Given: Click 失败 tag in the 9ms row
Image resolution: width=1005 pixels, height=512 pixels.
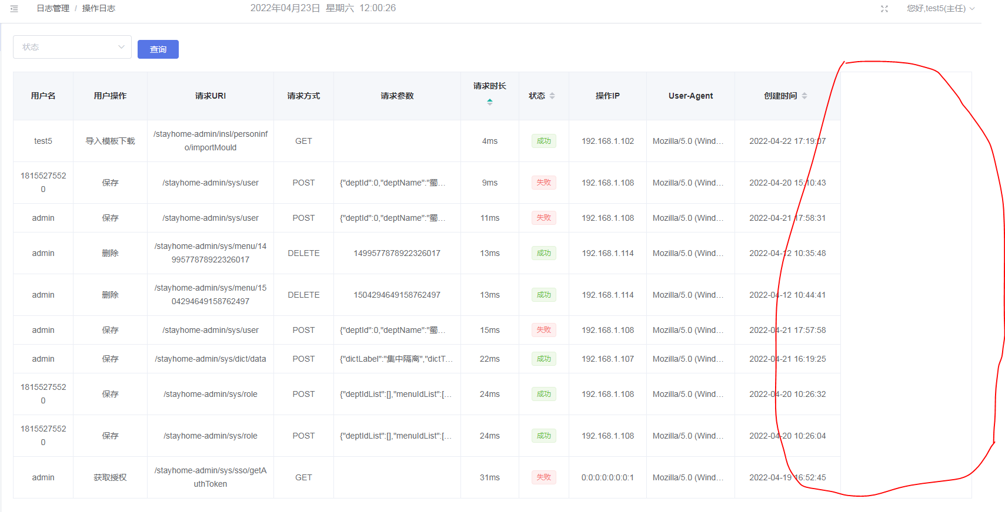Looking at the screenshot, I should [544, 183].
